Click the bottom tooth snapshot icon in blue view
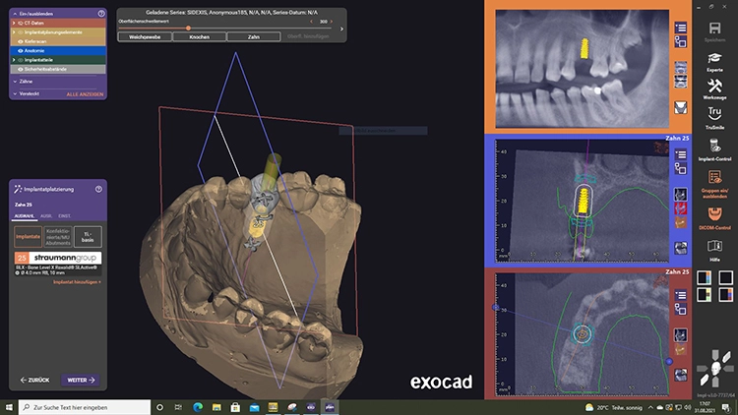 point(681,248)
